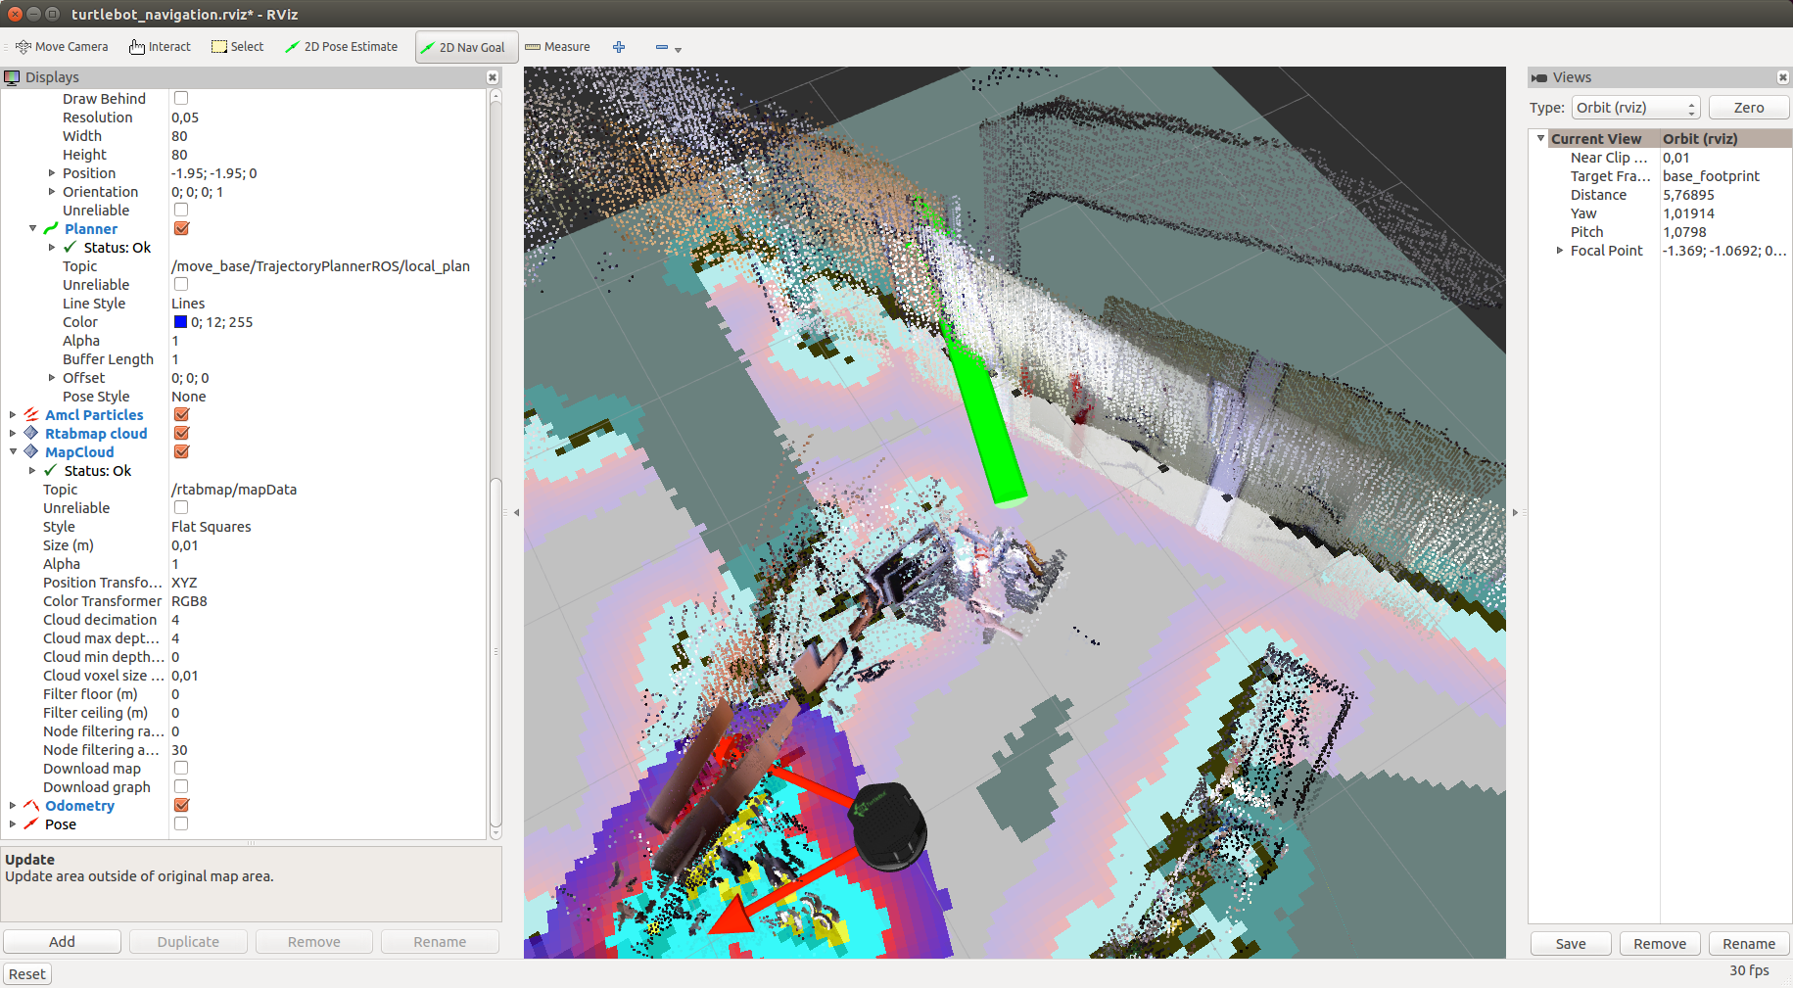The image size is (1793, 988).
Task: Collapse the MapCloud display
Action: click(13, 452)
